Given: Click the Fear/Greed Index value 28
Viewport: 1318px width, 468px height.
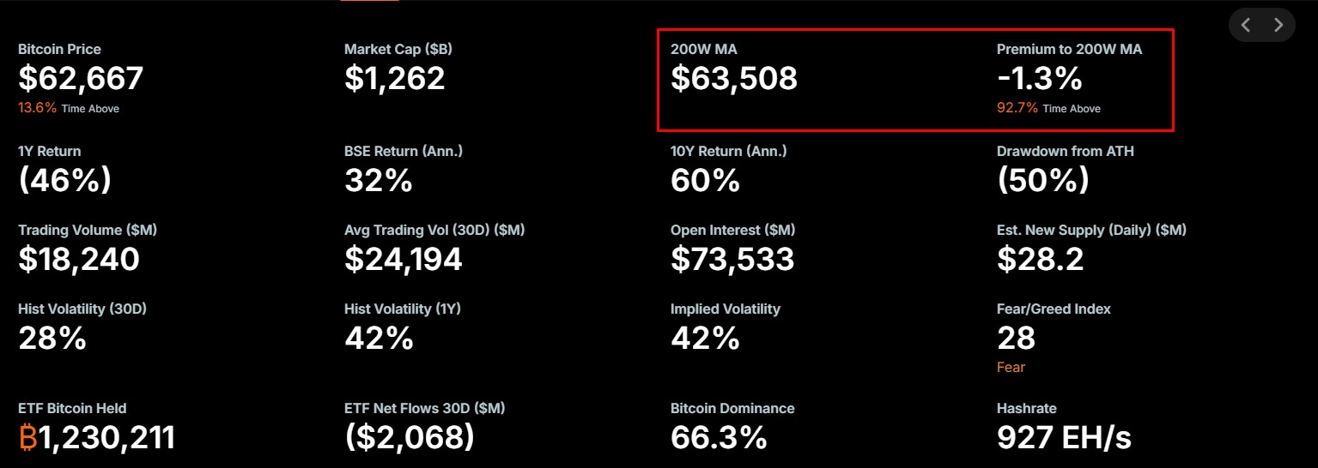Looking at the screenshot, I should [x=1017, y=339].
